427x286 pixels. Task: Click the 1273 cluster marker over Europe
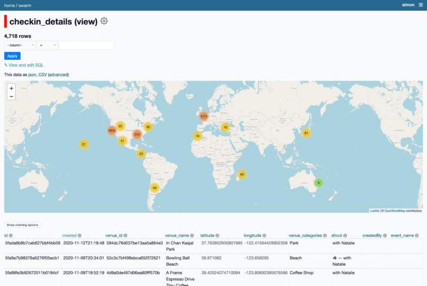click(204, 116)
